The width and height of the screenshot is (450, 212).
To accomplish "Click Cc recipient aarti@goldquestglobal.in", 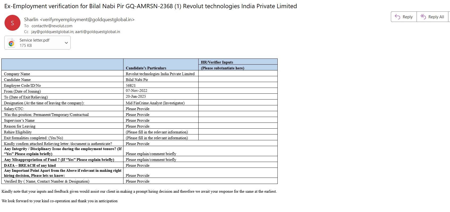I will pos(98,32).
